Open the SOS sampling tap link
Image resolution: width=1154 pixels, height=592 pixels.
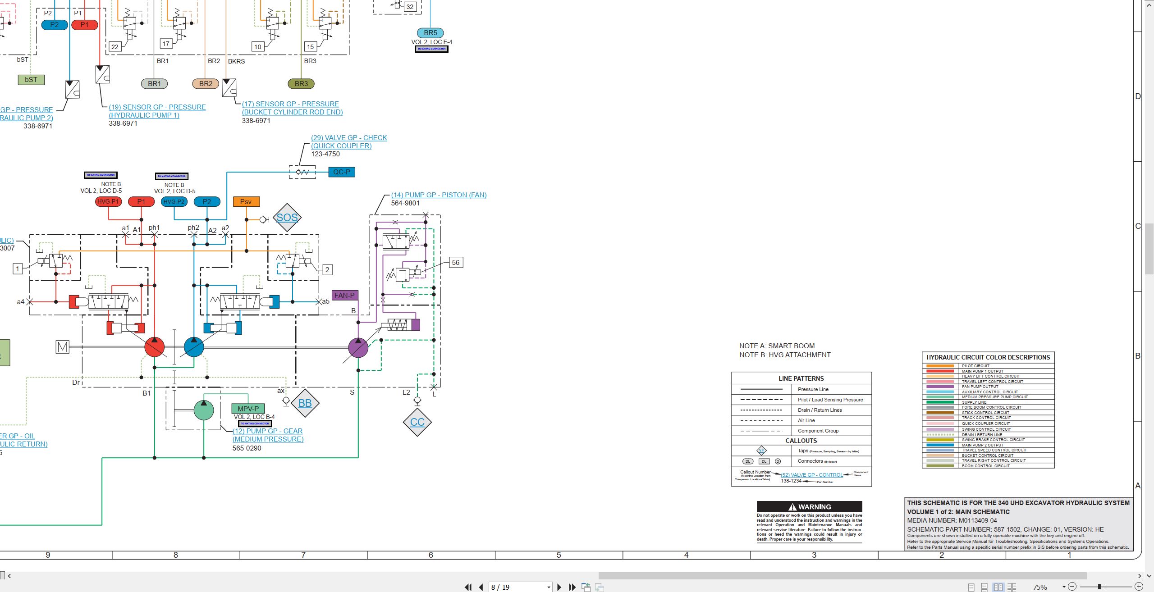click(287, 218)
